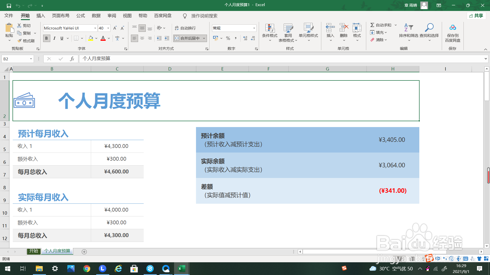Viewport: 490px width, 275px height.
Task: Click the Format Painter brush icon
Action: (20, 41)
